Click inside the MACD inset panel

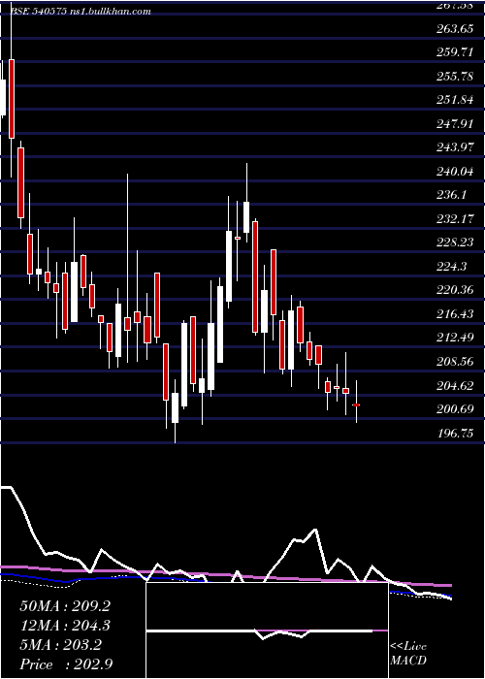267,630
